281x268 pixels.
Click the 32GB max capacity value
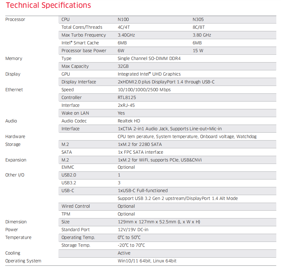tap(123, 66)
